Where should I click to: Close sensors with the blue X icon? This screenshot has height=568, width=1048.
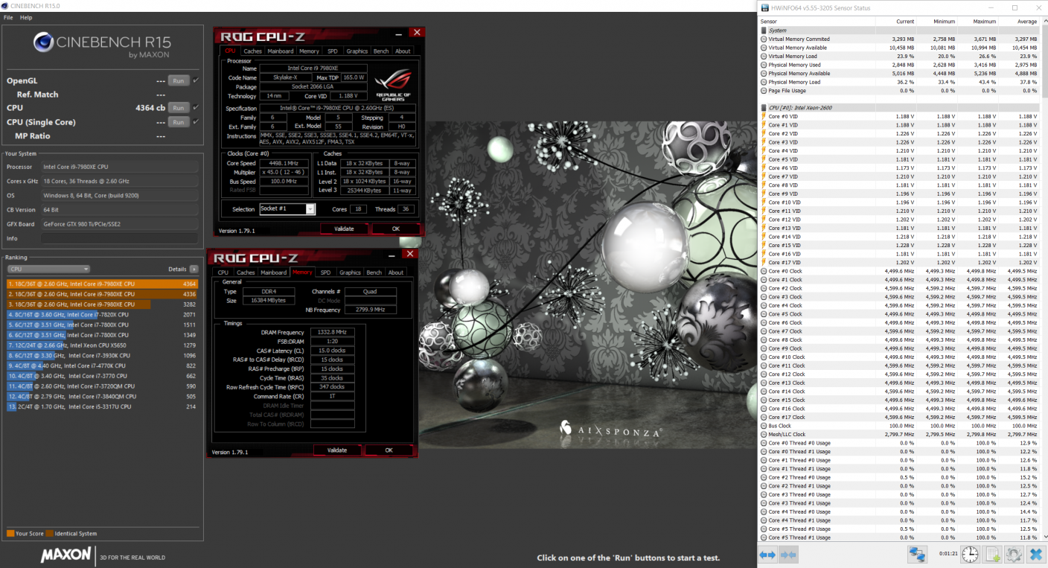point(1035,555)
